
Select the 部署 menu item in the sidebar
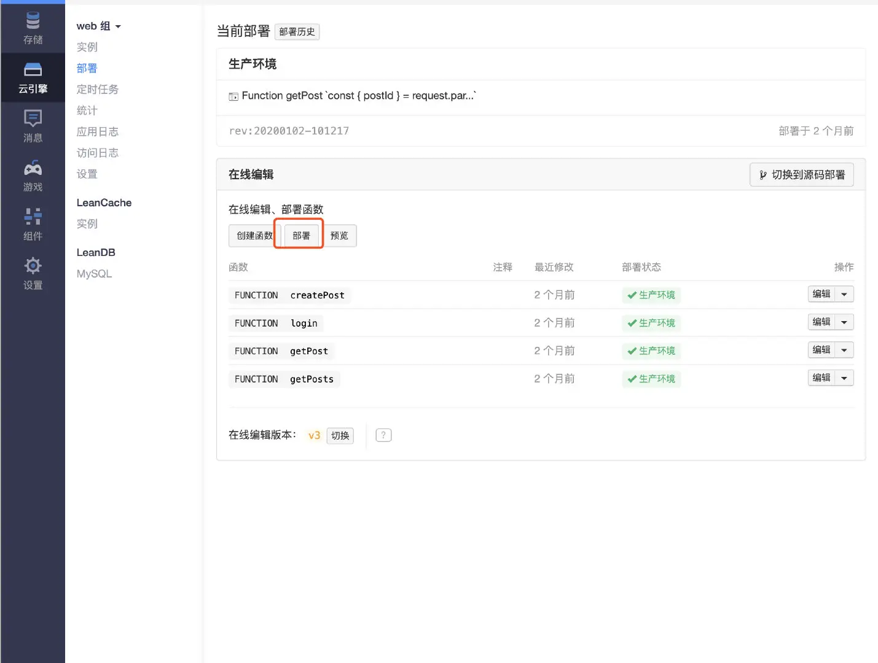pyautogui.click(x=87, y=68)
